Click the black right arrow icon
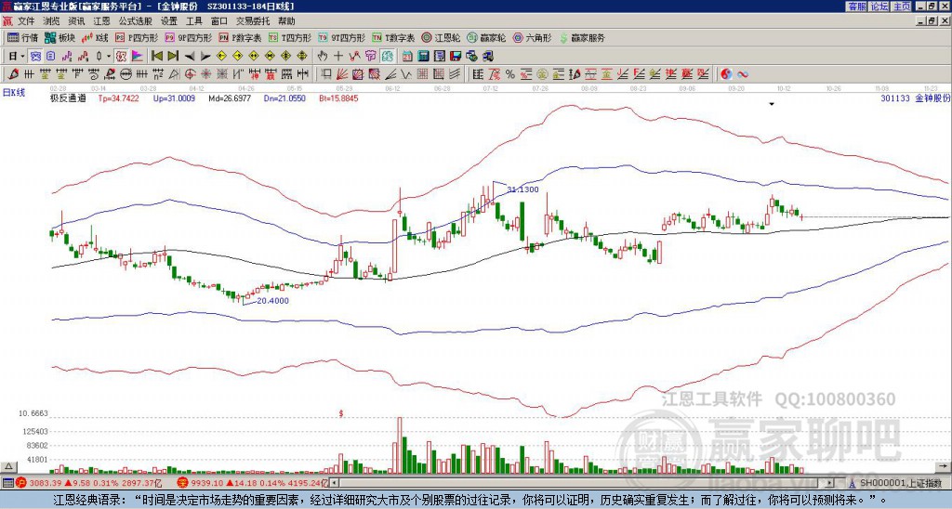 coord(205,57)
